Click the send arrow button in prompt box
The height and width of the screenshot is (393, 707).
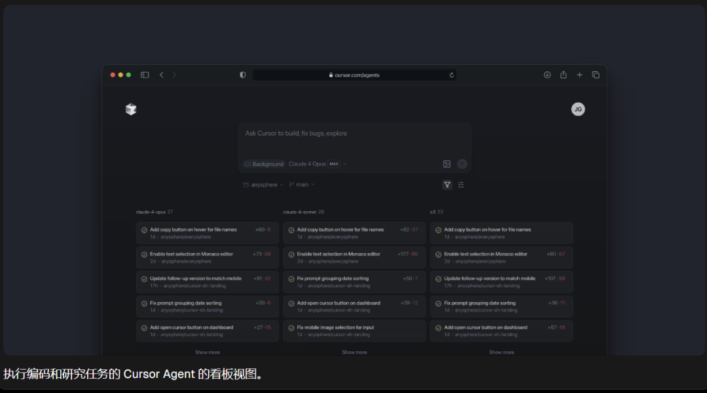tap(462, 164)
